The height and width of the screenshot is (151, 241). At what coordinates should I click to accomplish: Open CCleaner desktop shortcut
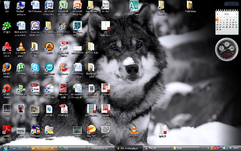(x=63, y=67)
